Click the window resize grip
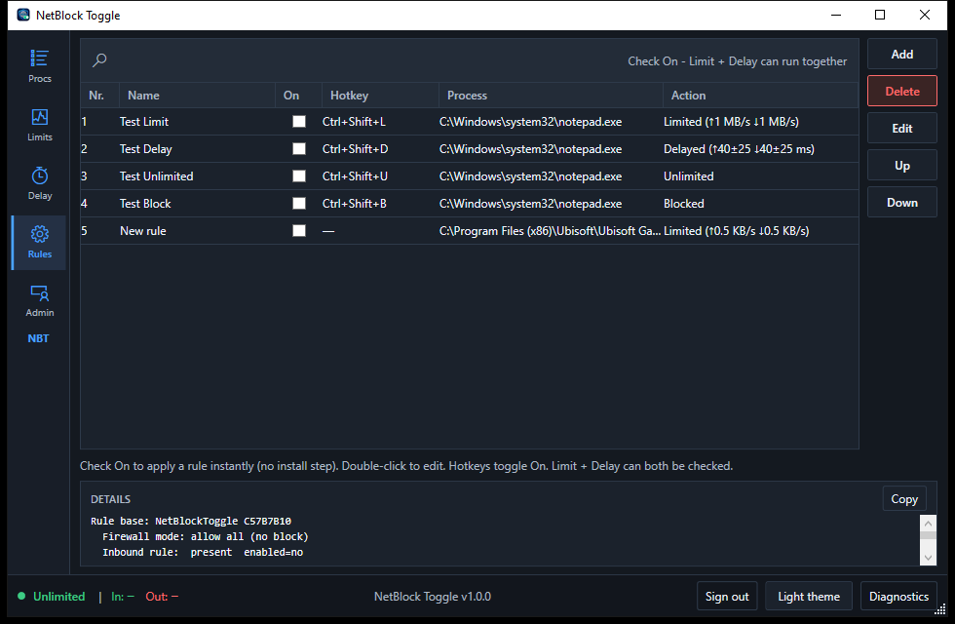 [940, 609]
